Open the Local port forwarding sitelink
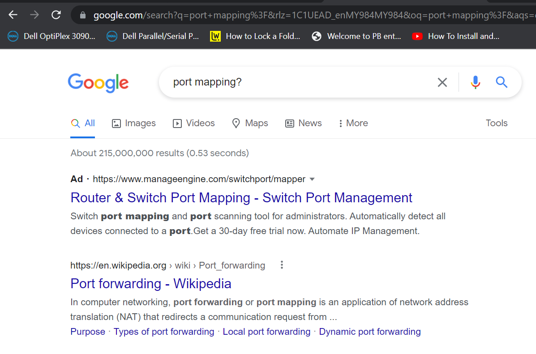Viewport: 536px width, 354px height. pyautogui.click(x=266, y=332)
